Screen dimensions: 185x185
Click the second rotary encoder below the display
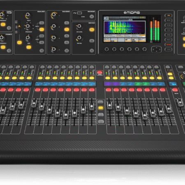114,49
